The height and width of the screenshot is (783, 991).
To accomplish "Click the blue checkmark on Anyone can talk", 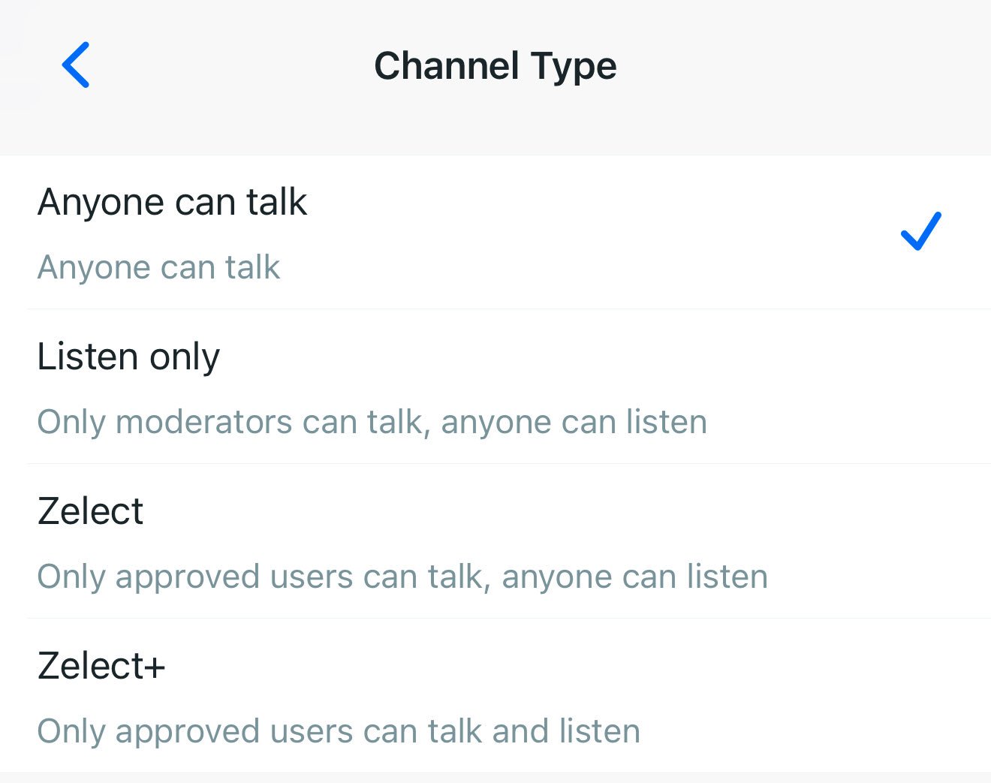I will point(920,231).
